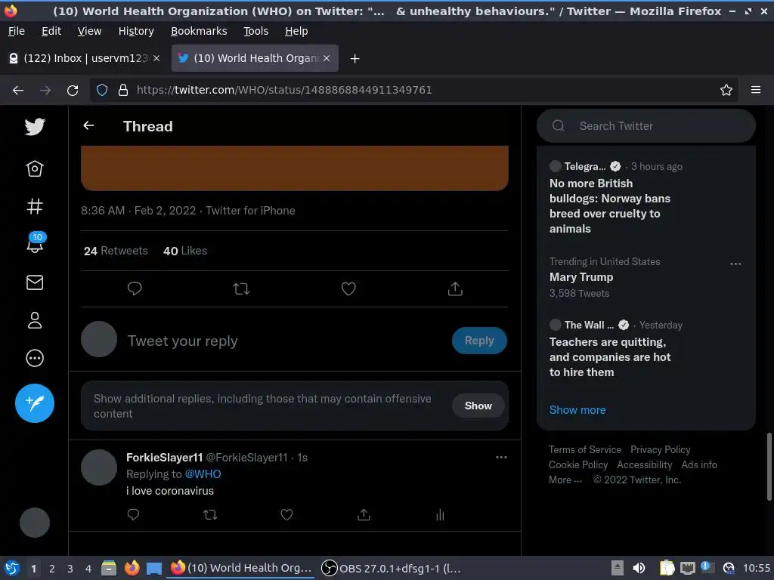
Task: Close the Inbox tab
Action: [x=156, y=58]
